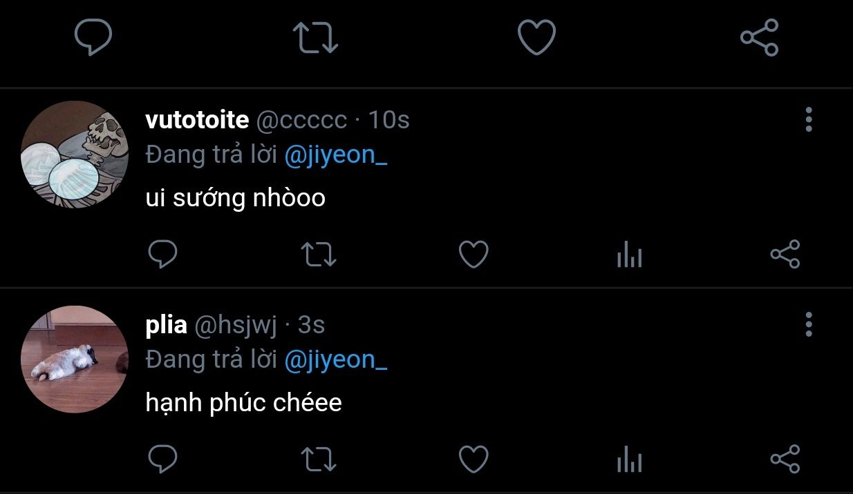Like the main tweet at top
853x494 pixels.
(x=537, y=37)
